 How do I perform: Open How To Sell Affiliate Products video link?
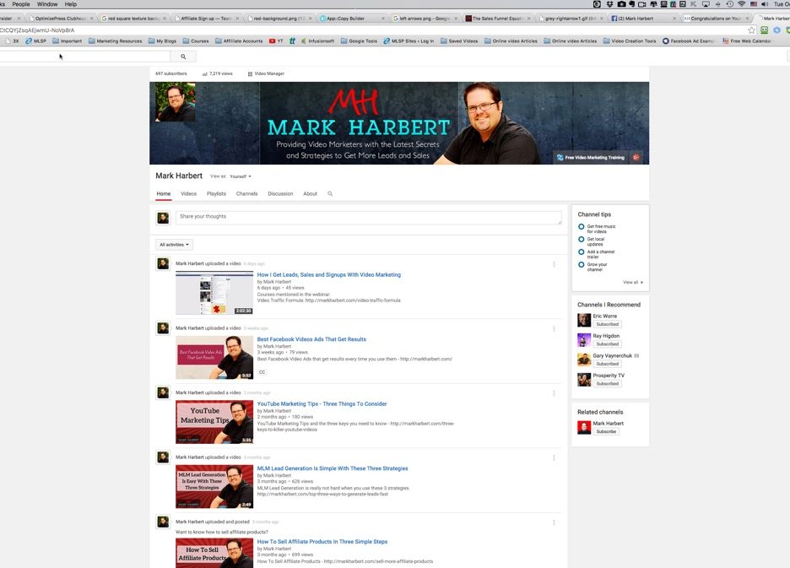[322, 541]
